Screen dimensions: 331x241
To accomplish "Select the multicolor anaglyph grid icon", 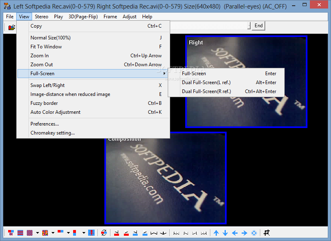I will pos(45,233).
